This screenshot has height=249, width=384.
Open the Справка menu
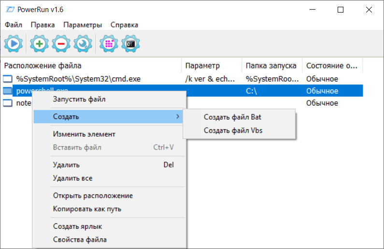tap(124, 25)
